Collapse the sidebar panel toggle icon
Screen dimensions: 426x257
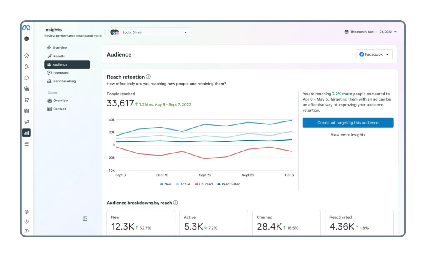tap(85, 219)
